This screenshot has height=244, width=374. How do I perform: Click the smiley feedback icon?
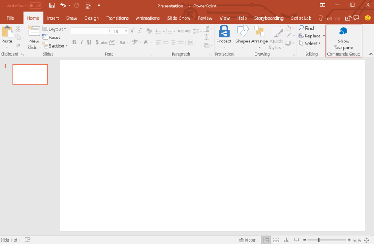coord(368,18)
